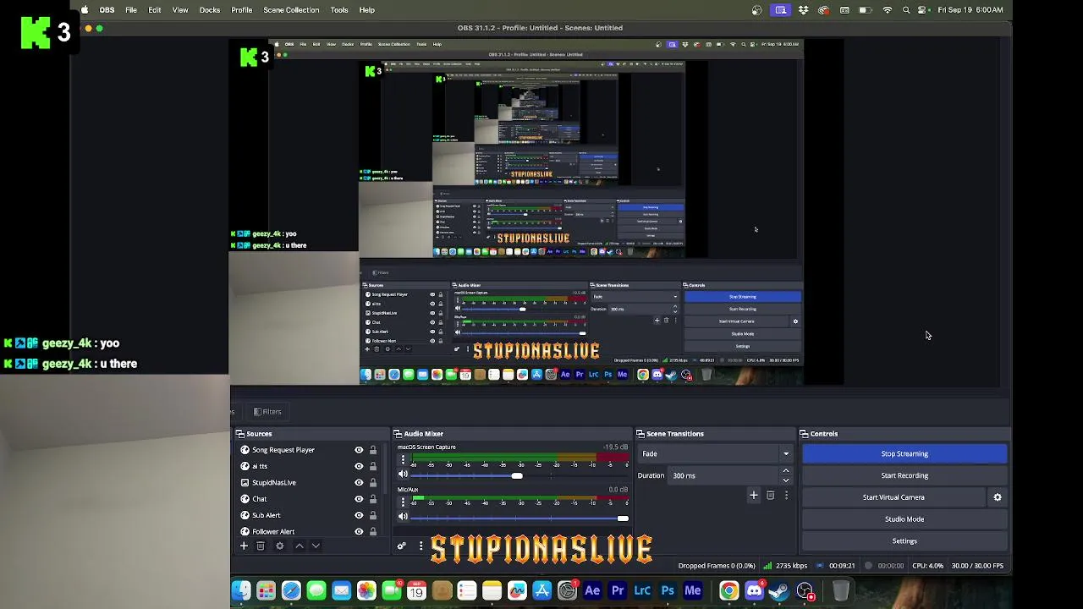Open Dropbox menu bar icon
1083x609 pixels.
coord(803,10)
